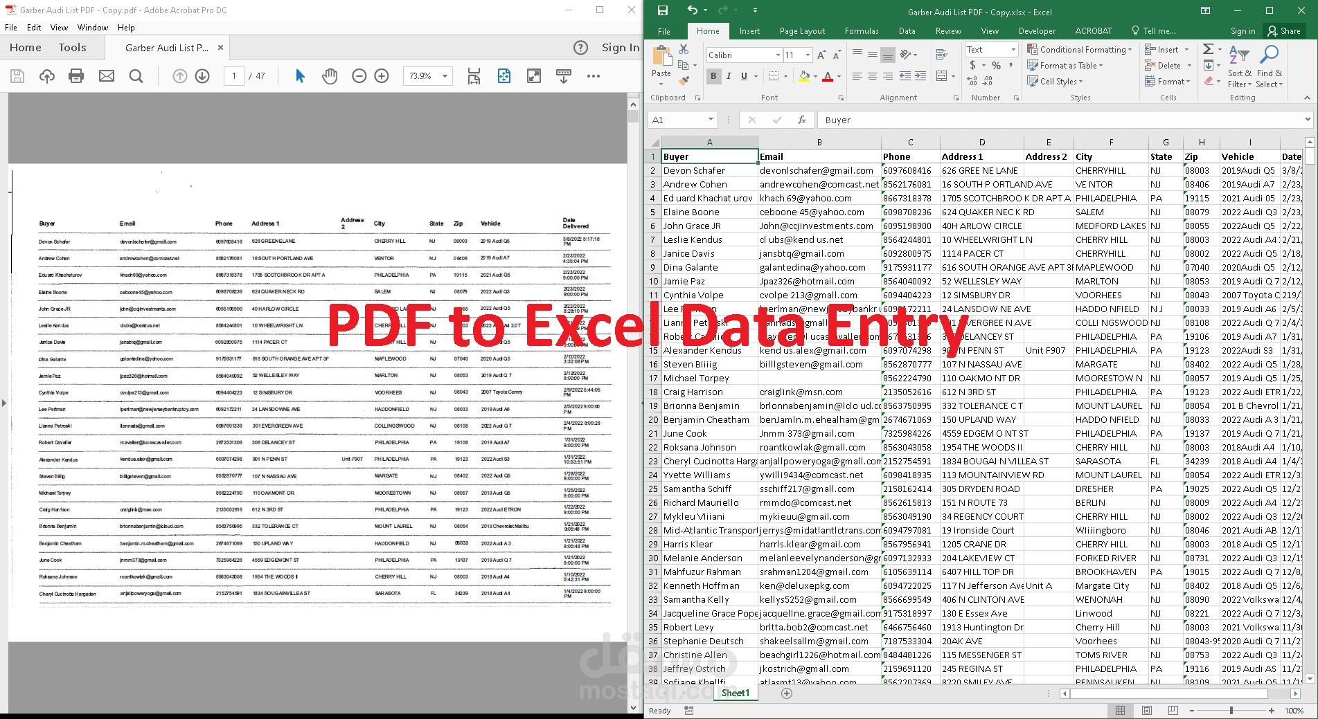Go to next page with down arrow in Acrobat
The height and width of the screenshot is (719, 1318).
pyautogui.click(x=202, y=76)
